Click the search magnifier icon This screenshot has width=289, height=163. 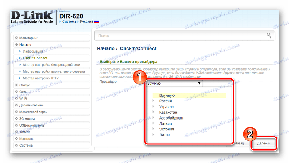pyautogui.click(x=269, y=35)
